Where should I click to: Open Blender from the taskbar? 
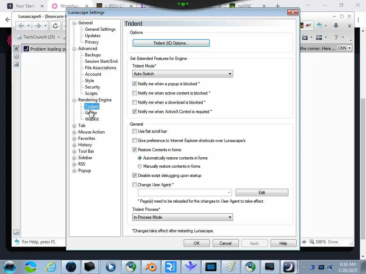(151, 267)
